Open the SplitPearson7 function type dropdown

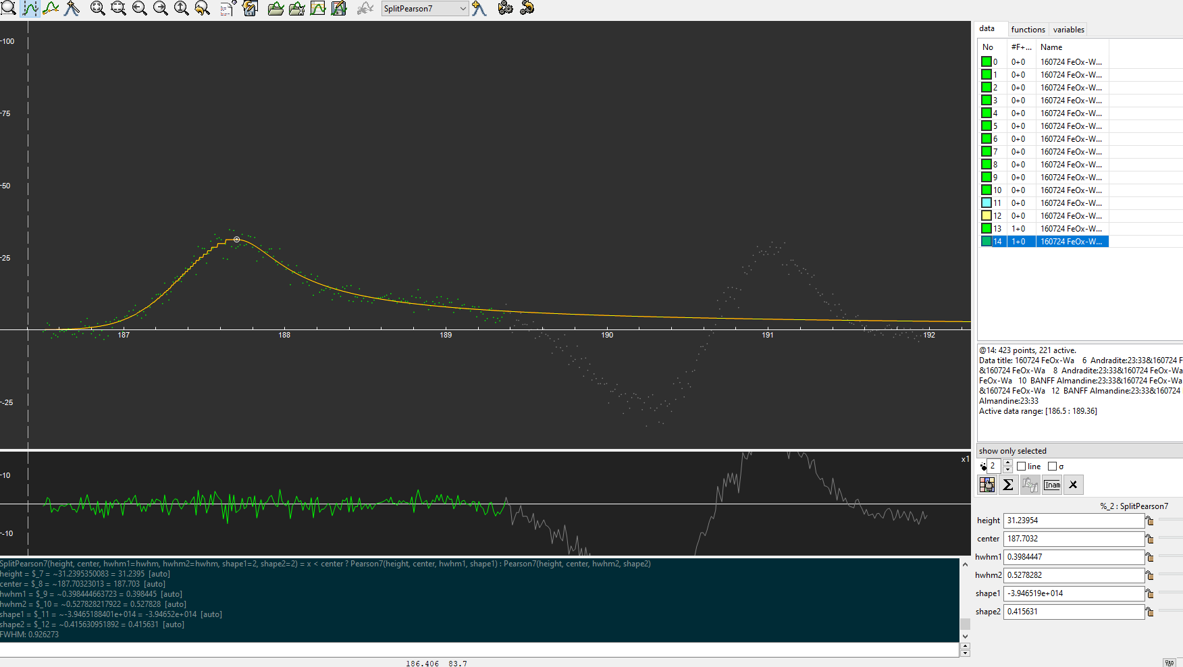click(463, 9)
